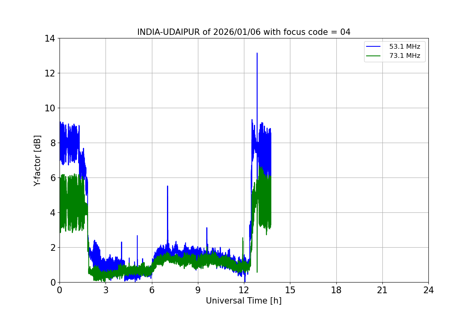Click the blue line sample in legend
476x317 pixels.
click(x=373, y=47)
